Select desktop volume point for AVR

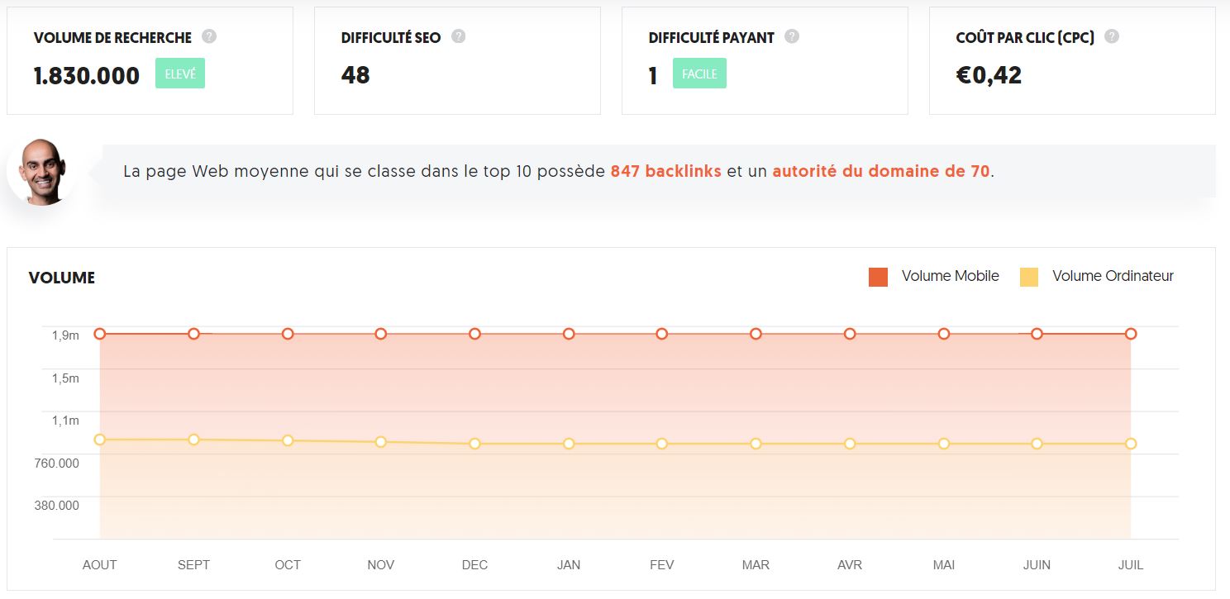coord(850,444)
